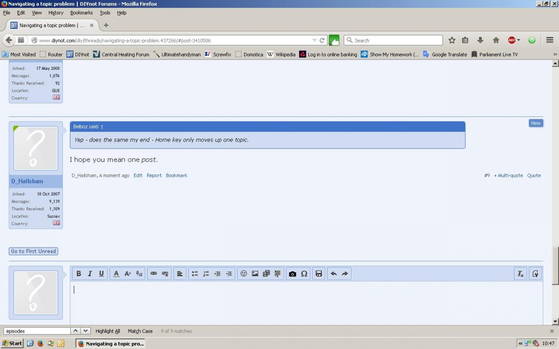Click the undo arrow in editor toolbar

coord(334,274)
